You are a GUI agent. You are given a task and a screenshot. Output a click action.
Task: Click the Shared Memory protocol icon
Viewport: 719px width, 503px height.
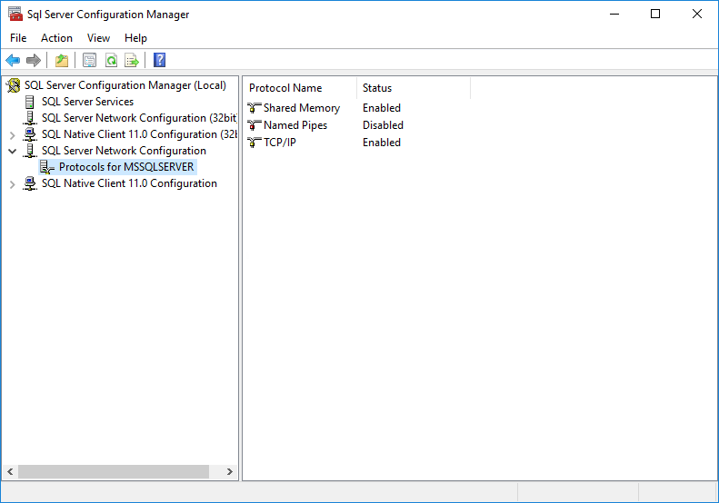click(x=254, y=108)
